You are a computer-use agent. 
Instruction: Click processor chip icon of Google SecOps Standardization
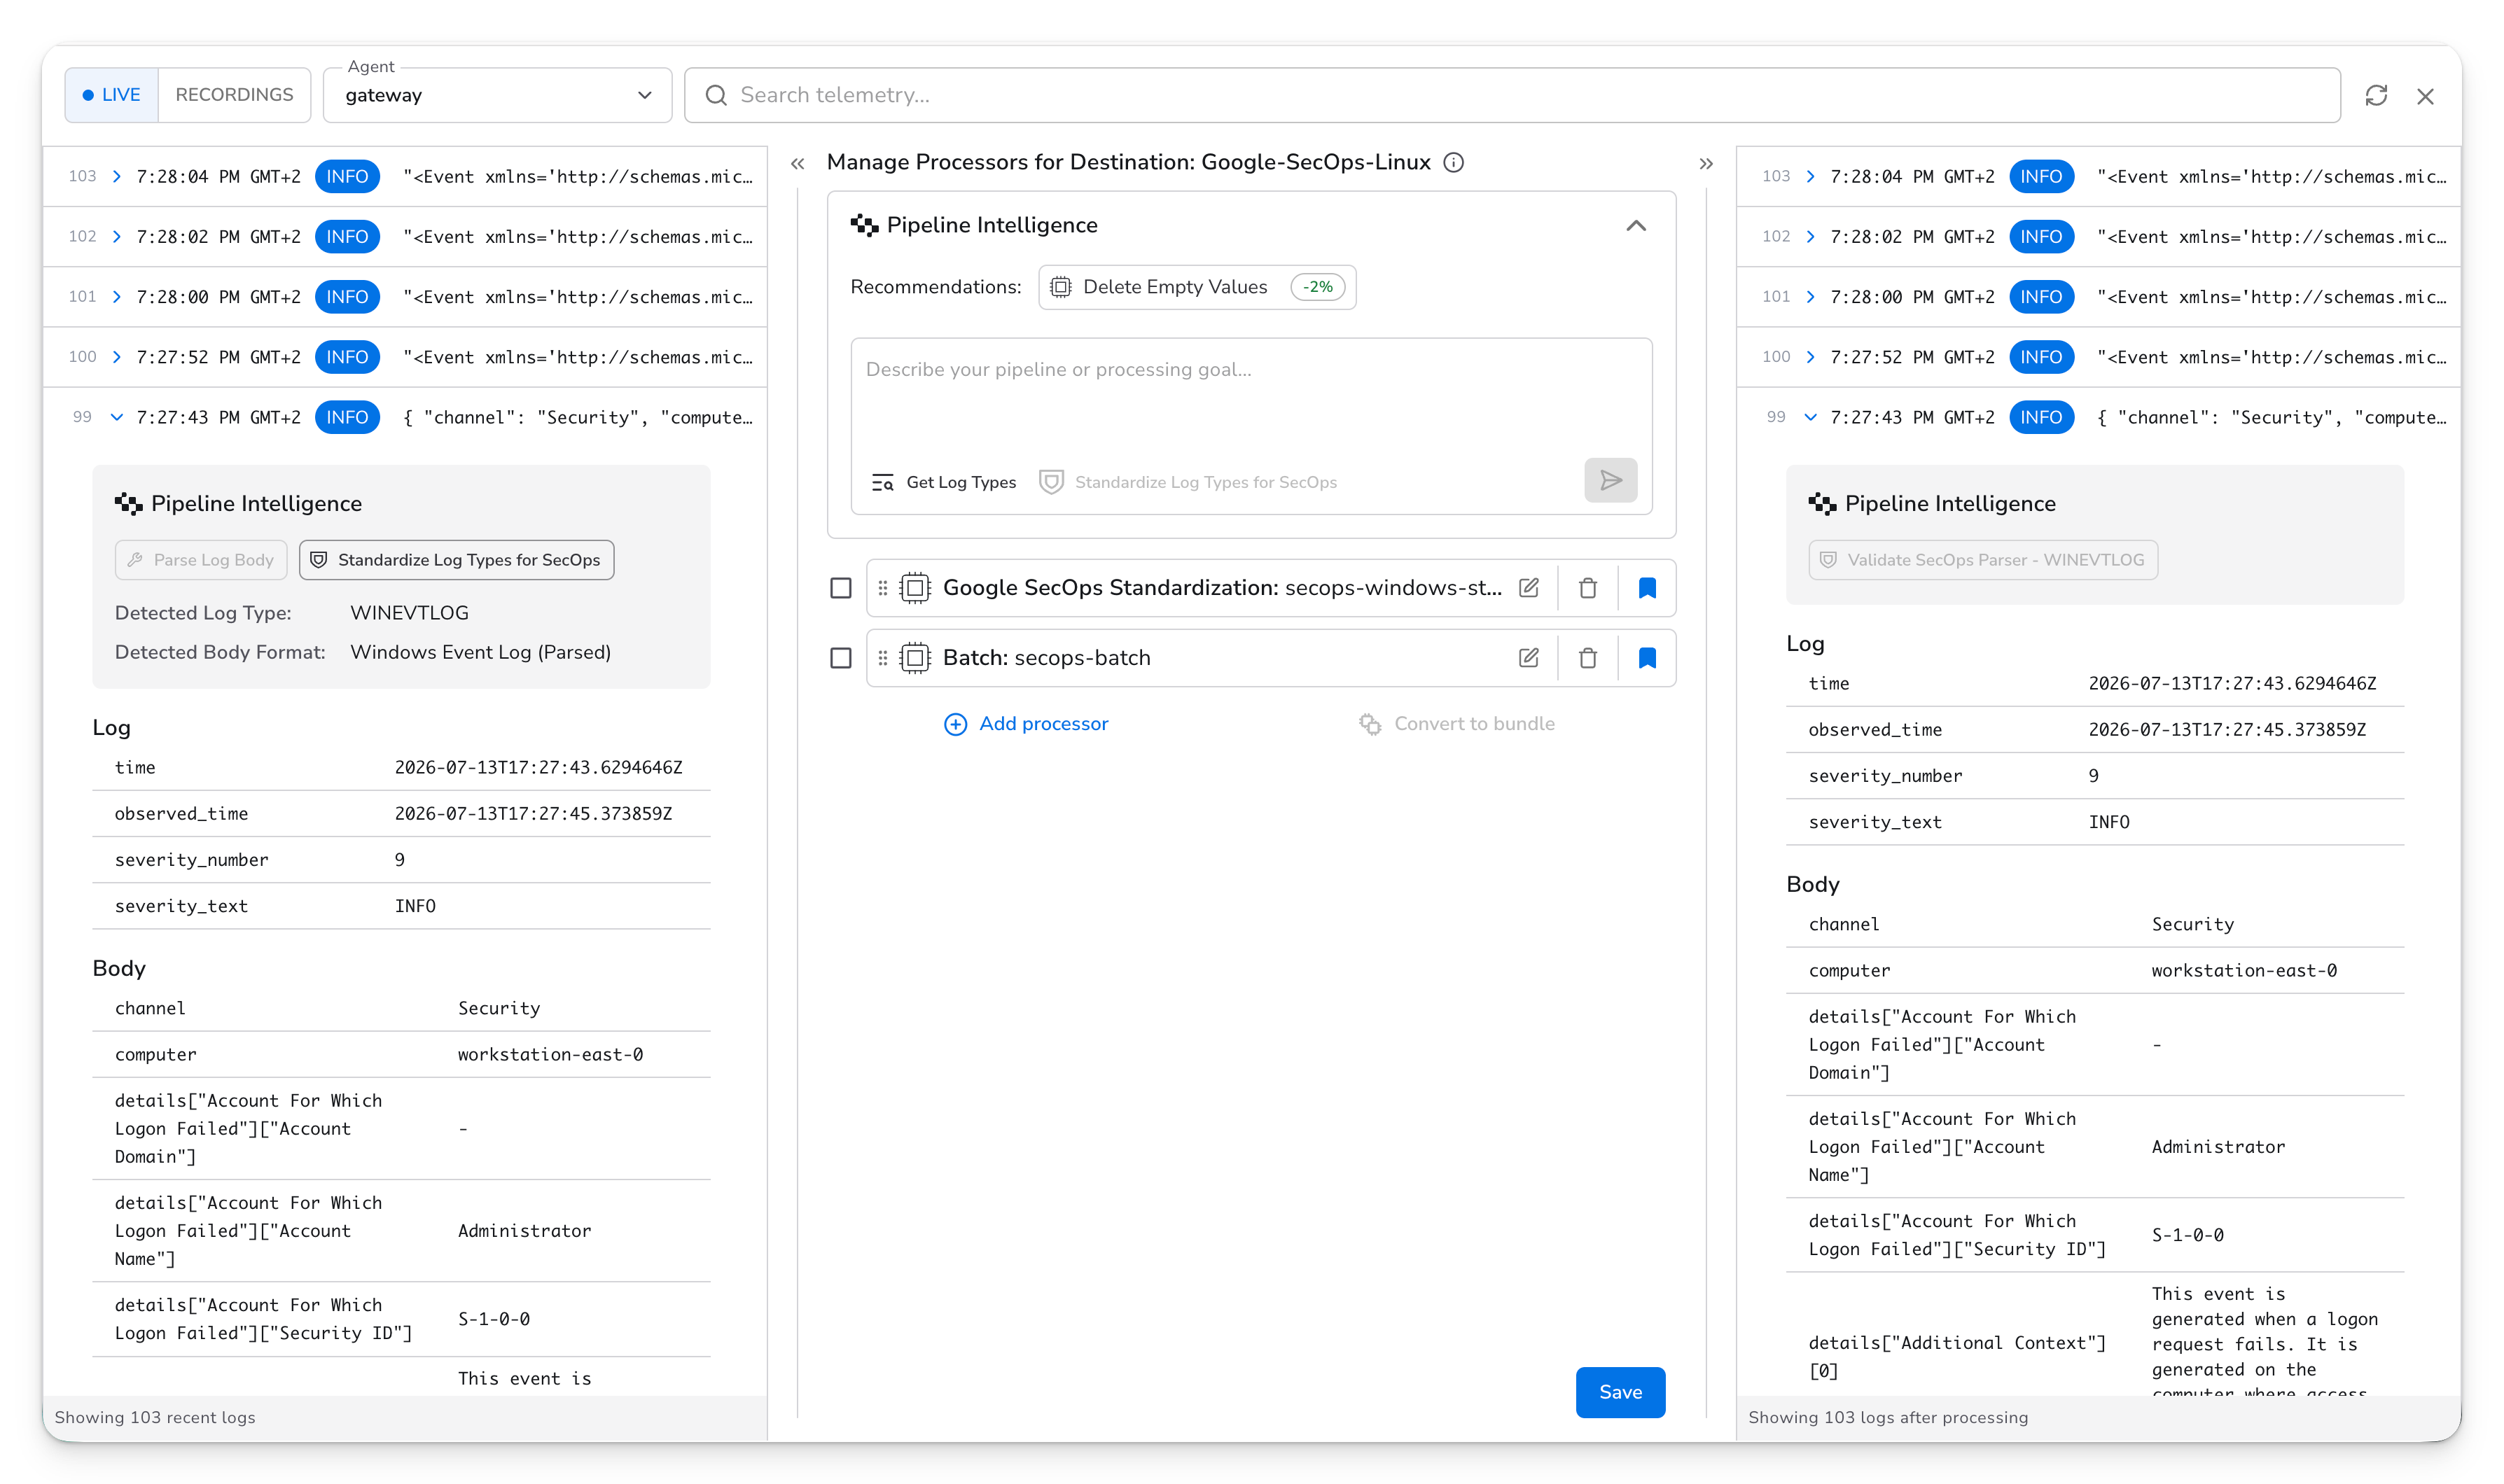915,588
